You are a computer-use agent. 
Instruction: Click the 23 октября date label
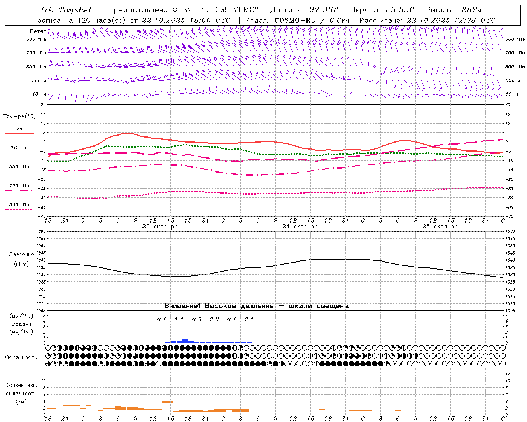coord(160,227)
